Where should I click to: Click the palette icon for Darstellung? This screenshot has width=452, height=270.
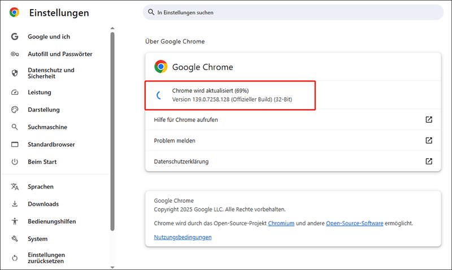[x=15, y=110]
